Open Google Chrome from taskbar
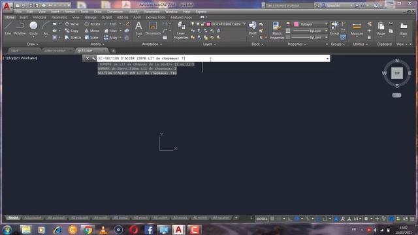 coord(88,230)
